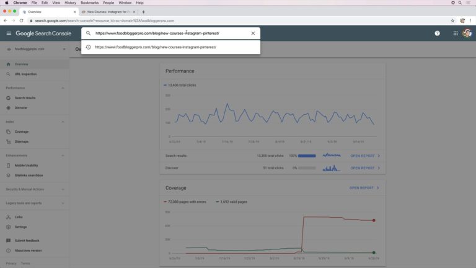The height and width of the screenshot is (268, 476).
Task: Click the Chrome address bar
Action: point(240,20)
